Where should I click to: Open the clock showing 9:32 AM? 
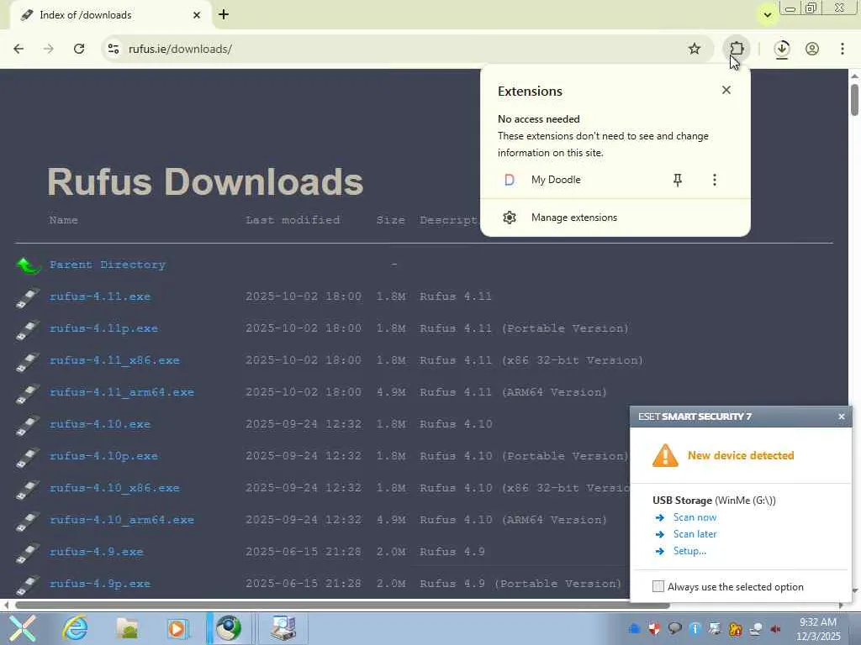coord(818,628)
